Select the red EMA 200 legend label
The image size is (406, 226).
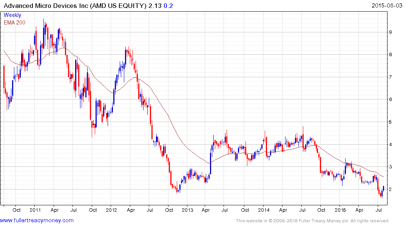click(14, 22)
